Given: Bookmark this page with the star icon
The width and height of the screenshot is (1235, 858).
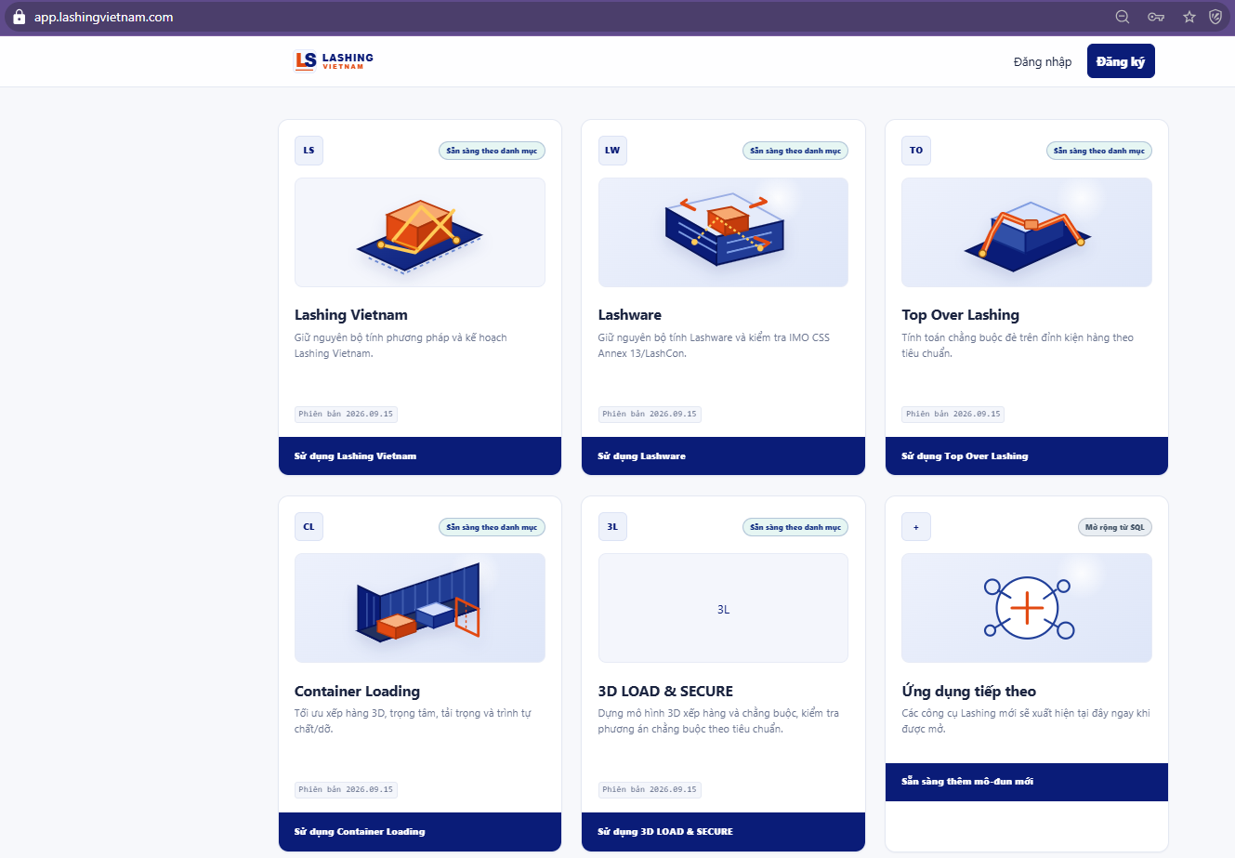Looking at the screenshot, I should tap(1189, 17).
